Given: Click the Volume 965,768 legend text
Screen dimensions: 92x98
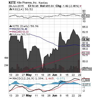Looking at the screenshot, I should click(x=21, y=34).
